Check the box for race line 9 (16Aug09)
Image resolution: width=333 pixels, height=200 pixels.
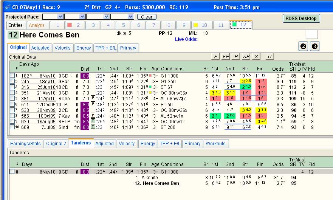pos(12,121)
